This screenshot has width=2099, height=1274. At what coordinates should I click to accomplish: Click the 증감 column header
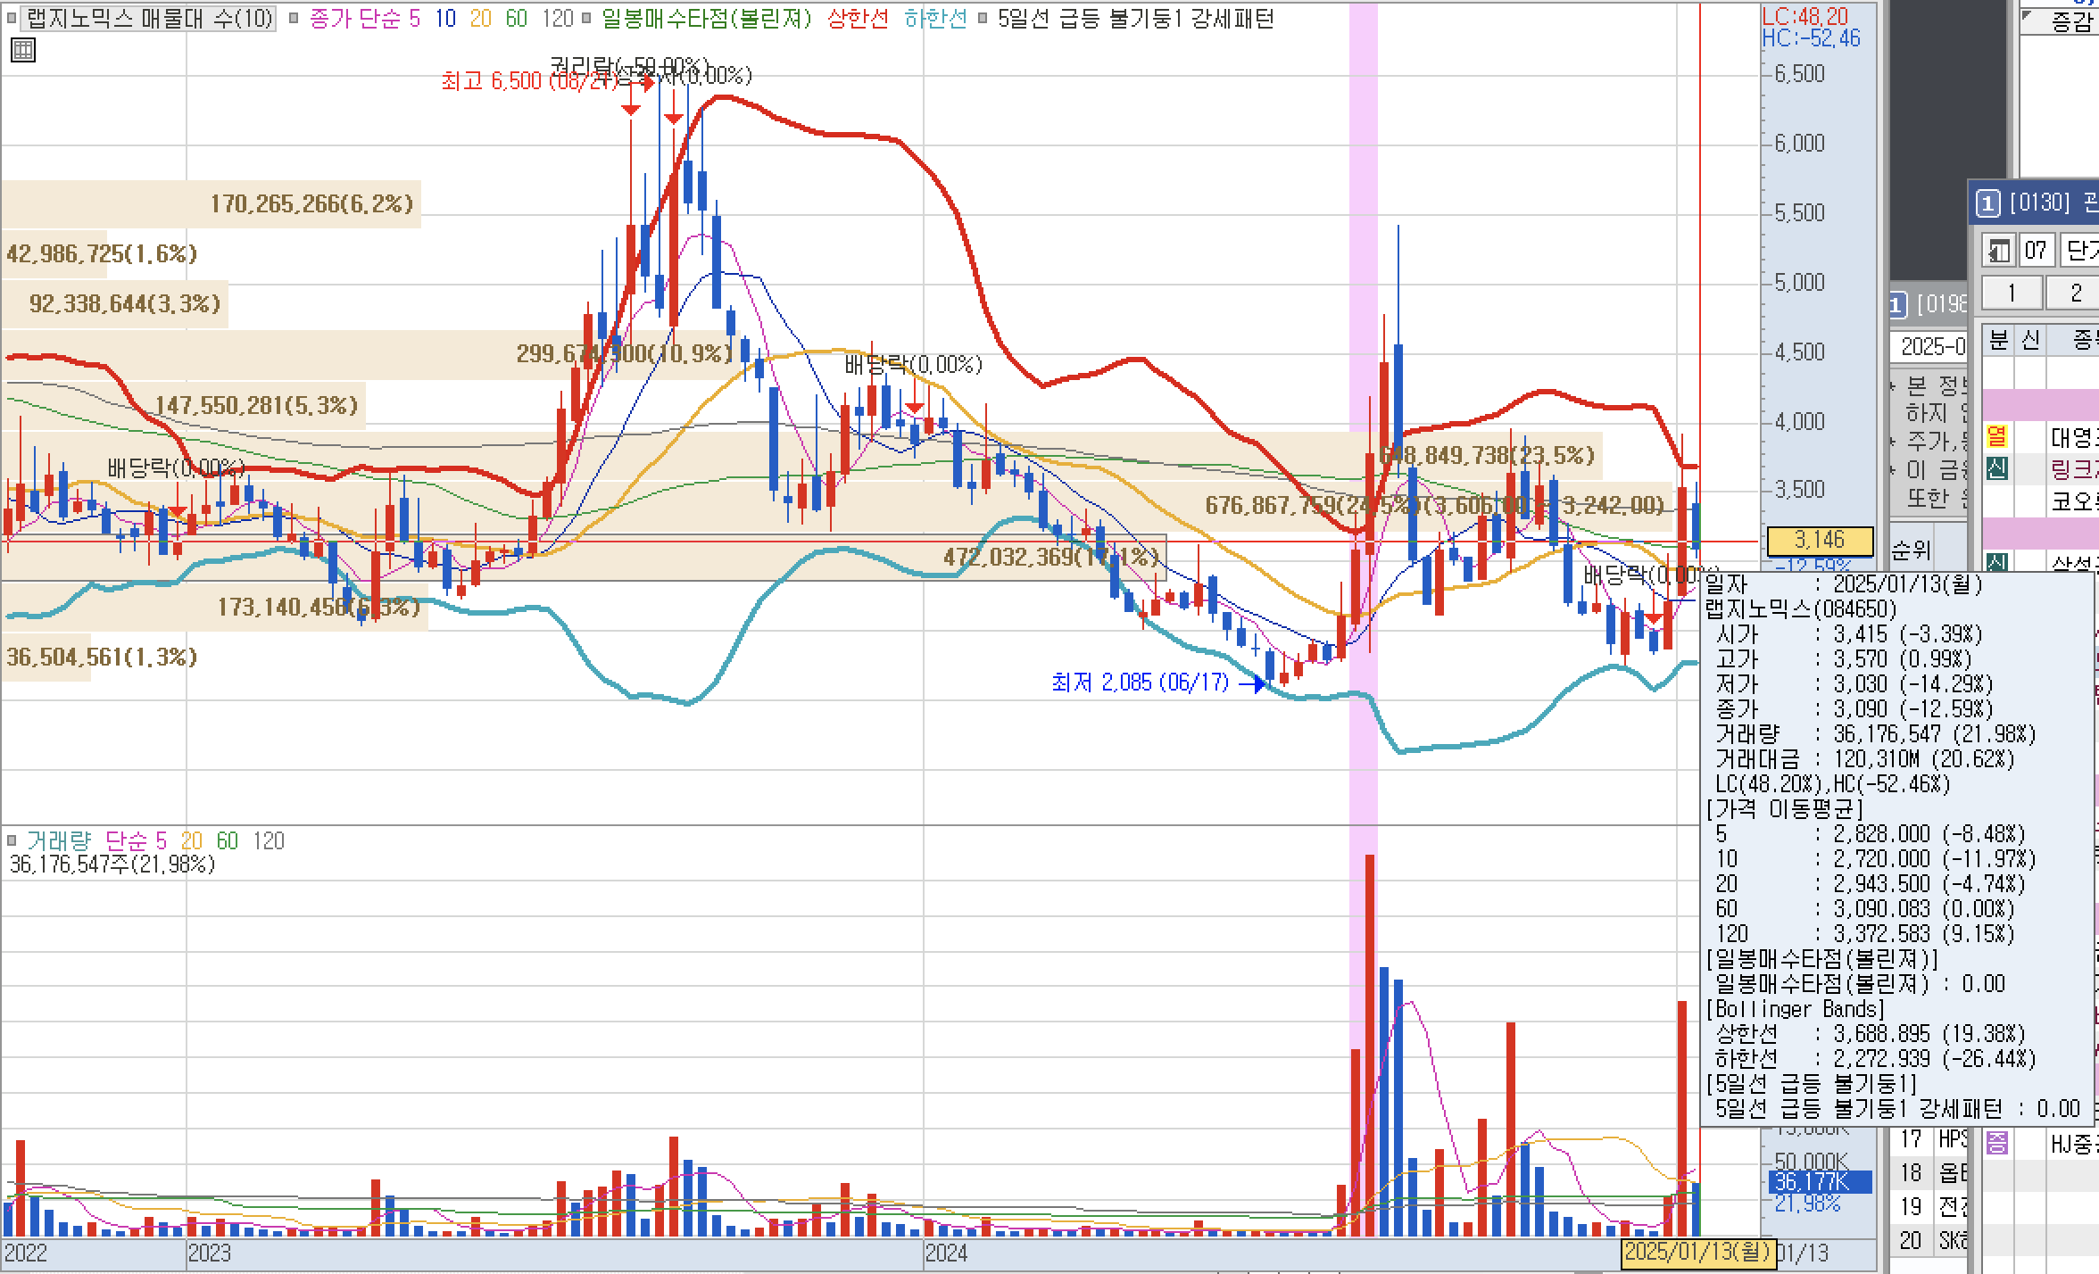2070,22
